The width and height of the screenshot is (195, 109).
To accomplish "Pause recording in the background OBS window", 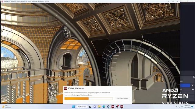I will (x=193, y=85).
